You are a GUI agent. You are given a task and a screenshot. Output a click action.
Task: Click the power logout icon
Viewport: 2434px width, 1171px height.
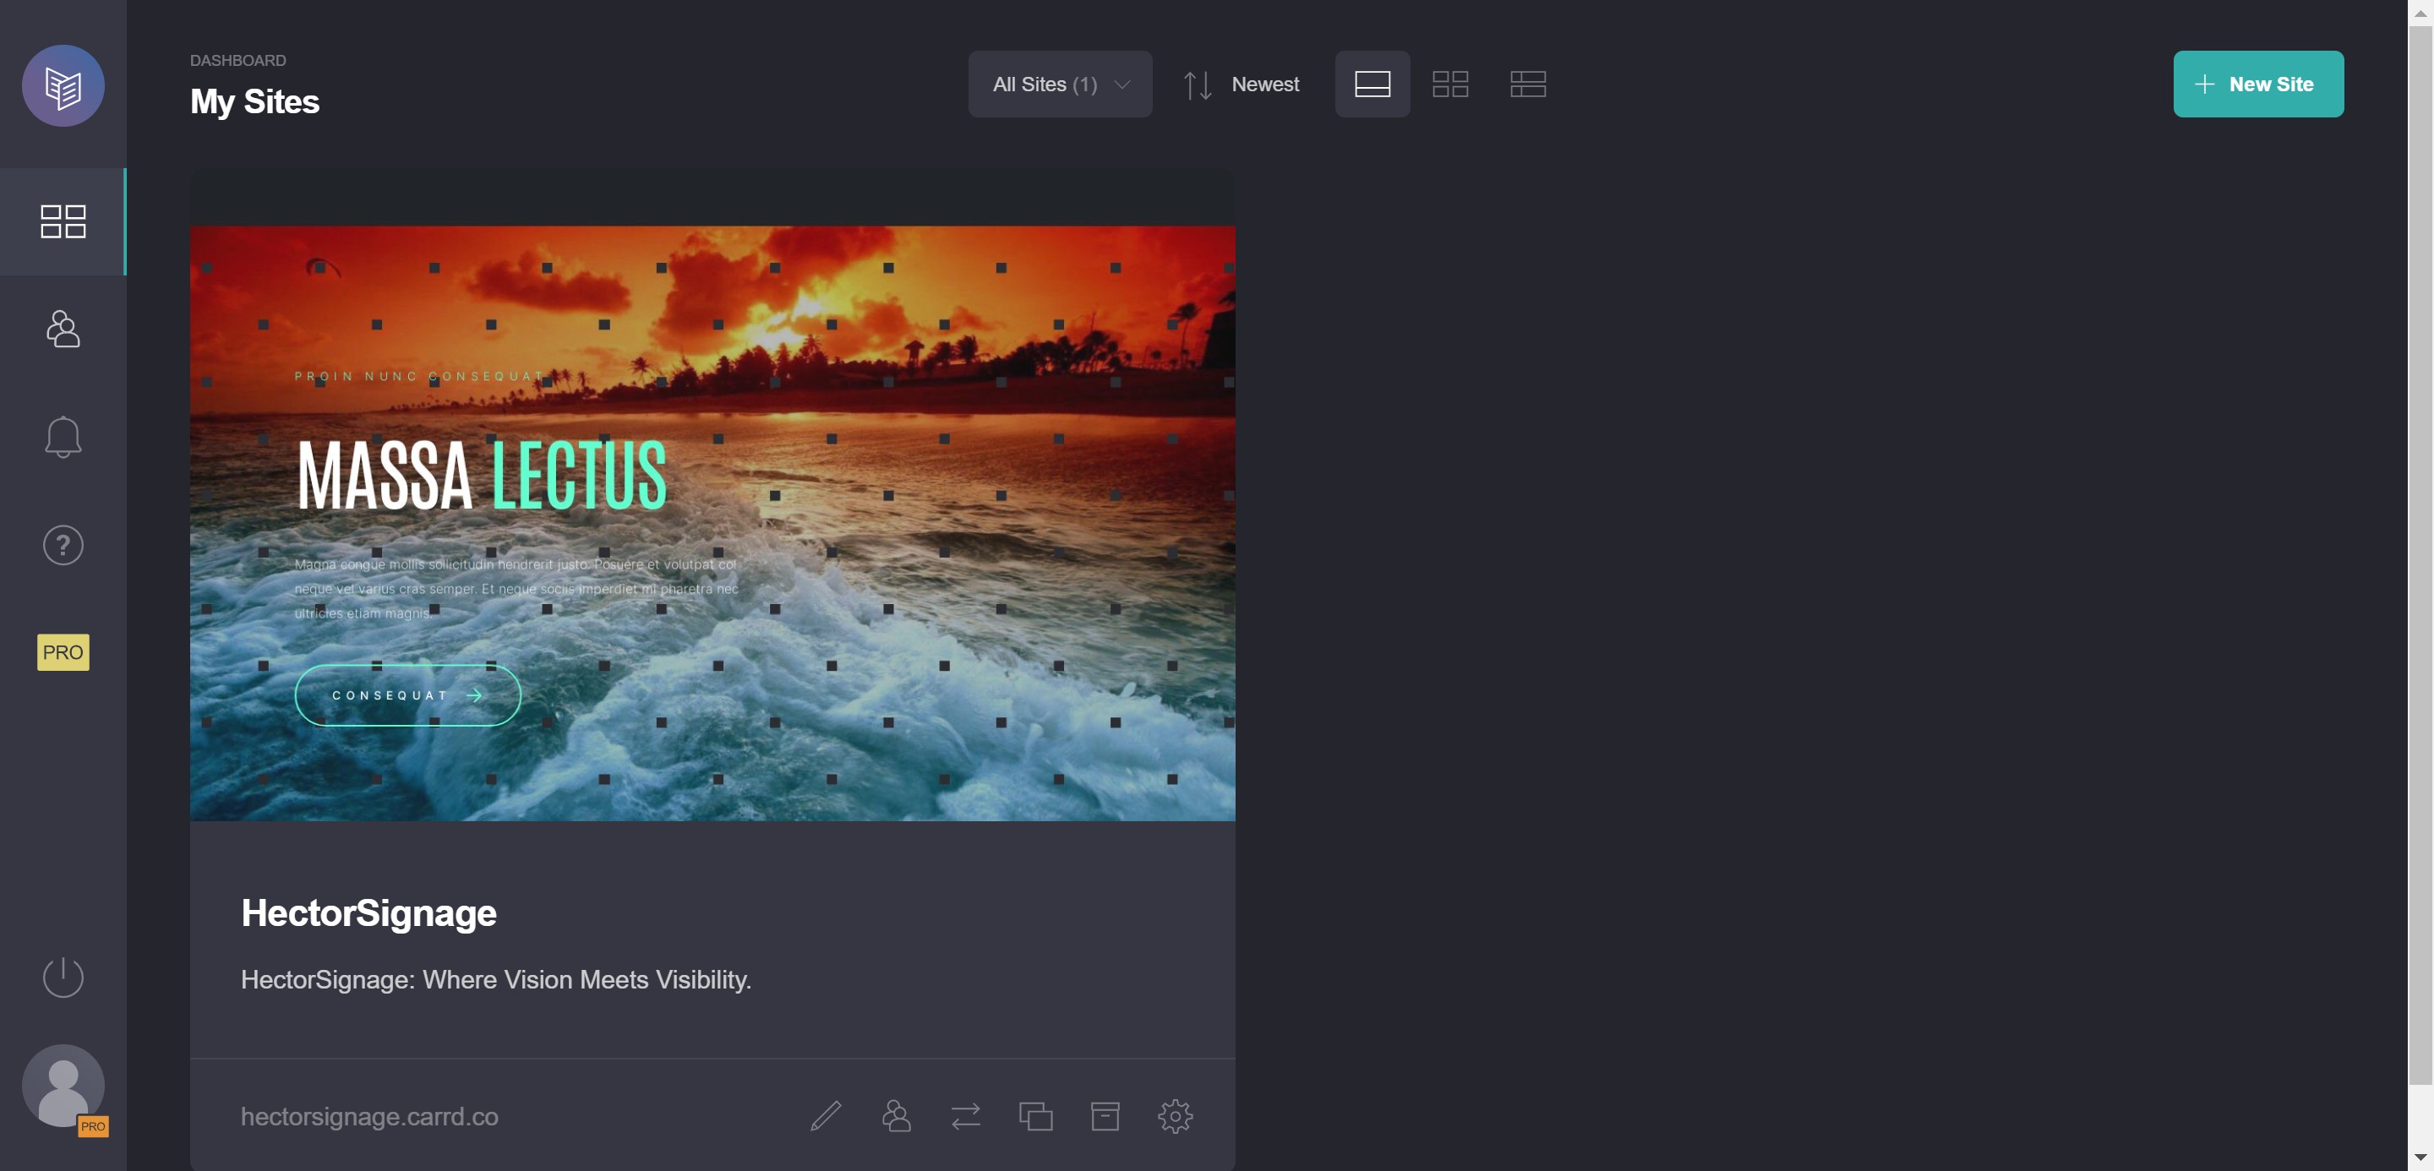(63, 977)
